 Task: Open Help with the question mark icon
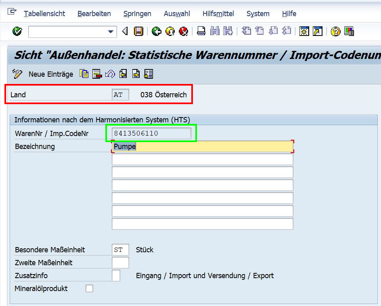click(335, 31)
